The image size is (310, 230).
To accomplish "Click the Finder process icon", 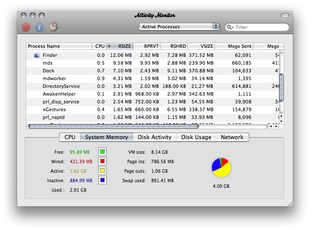I will pos(37,56).
